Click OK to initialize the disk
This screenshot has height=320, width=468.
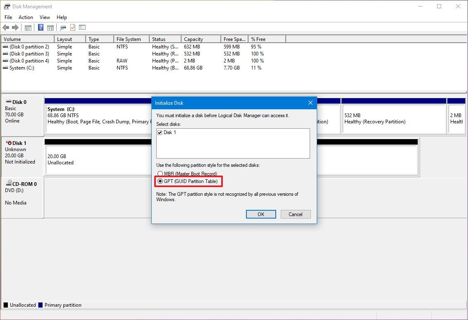tap(260, 214)
